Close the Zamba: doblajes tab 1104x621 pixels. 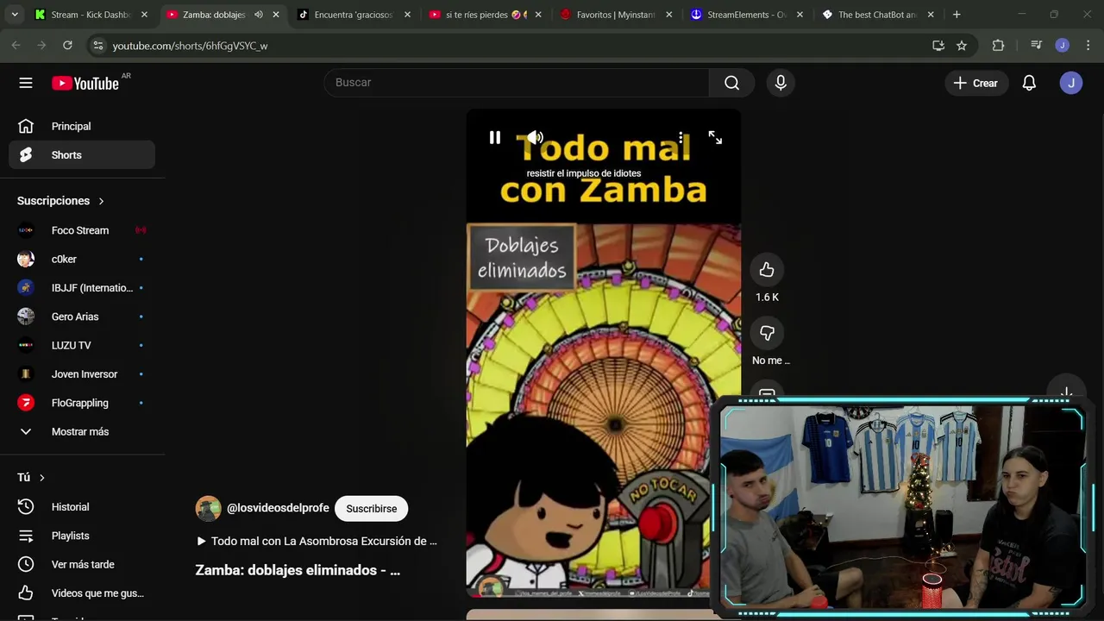[276, 15]
